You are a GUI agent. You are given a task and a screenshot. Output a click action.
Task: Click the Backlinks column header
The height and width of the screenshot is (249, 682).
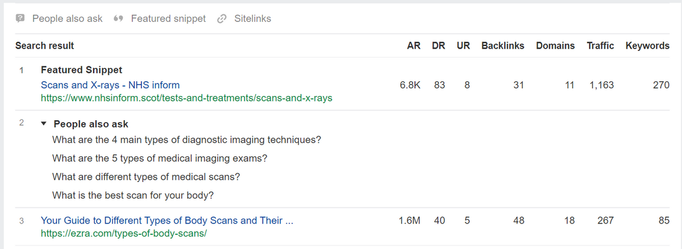point(502,46)
